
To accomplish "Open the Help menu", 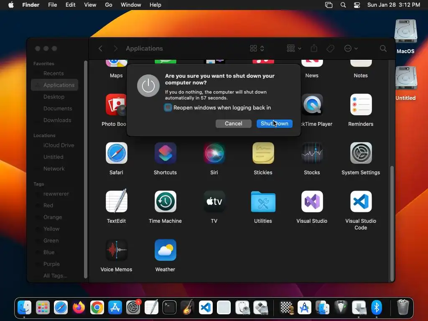I will (155, 5).
